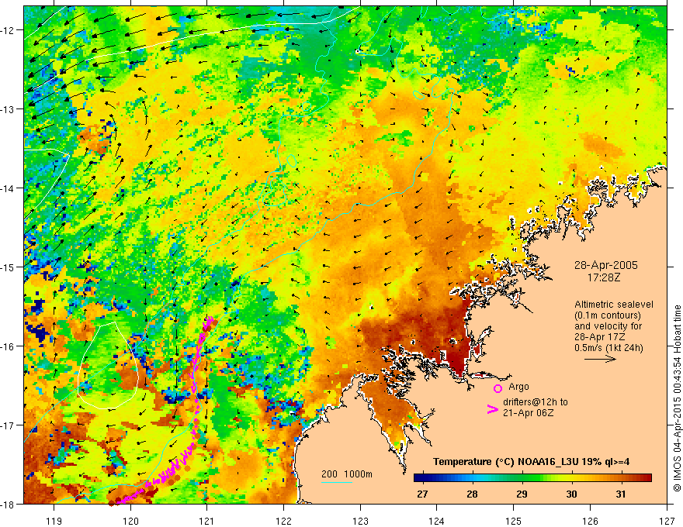Image resolution: width=683 pixels, height=527 pixels.
Task: Click the '17:28Z' time label
Action: (603, 277)
